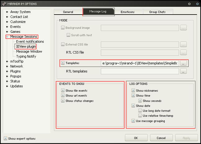Toggle Show file events
Viewport: 201px width, 144px height.
[63, 90]
